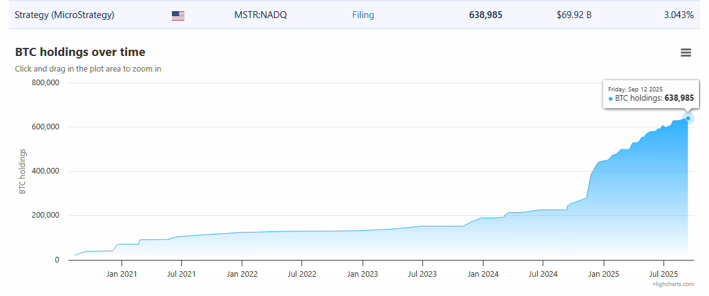Click the 800,000 y-axis label
The width and height of the screenshot is (709, 296).
point(44,83)
